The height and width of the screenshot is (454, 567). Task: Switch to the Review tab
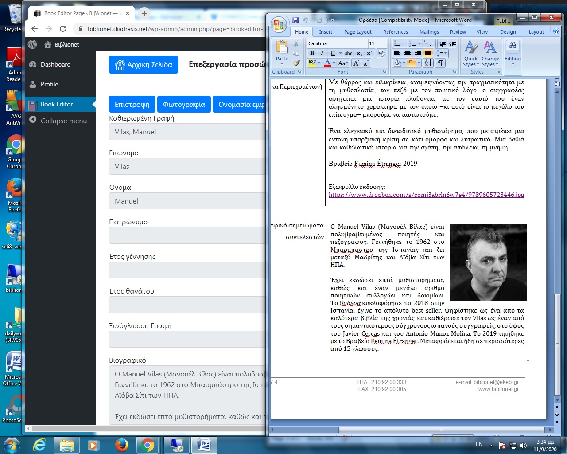[458, 32]
